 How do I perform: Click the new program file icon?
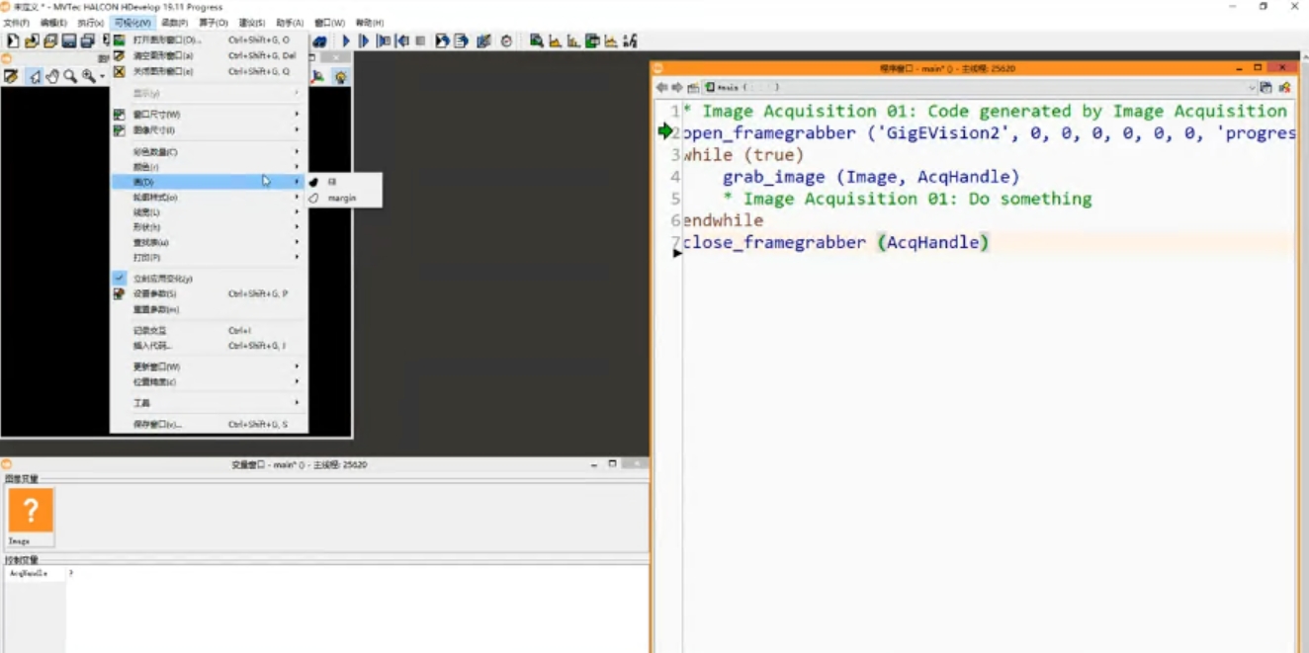point(13,41)
